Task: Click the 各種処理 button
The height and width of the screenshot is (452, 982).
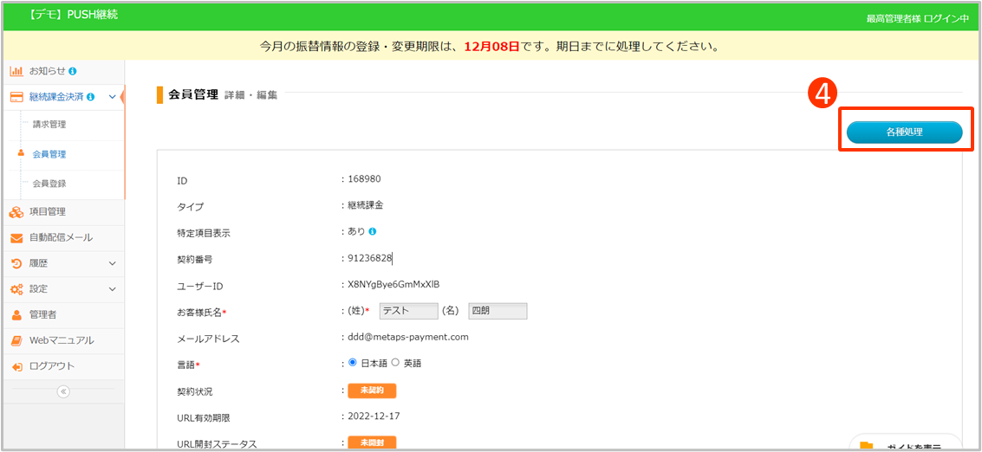Action: pos(904,132)
